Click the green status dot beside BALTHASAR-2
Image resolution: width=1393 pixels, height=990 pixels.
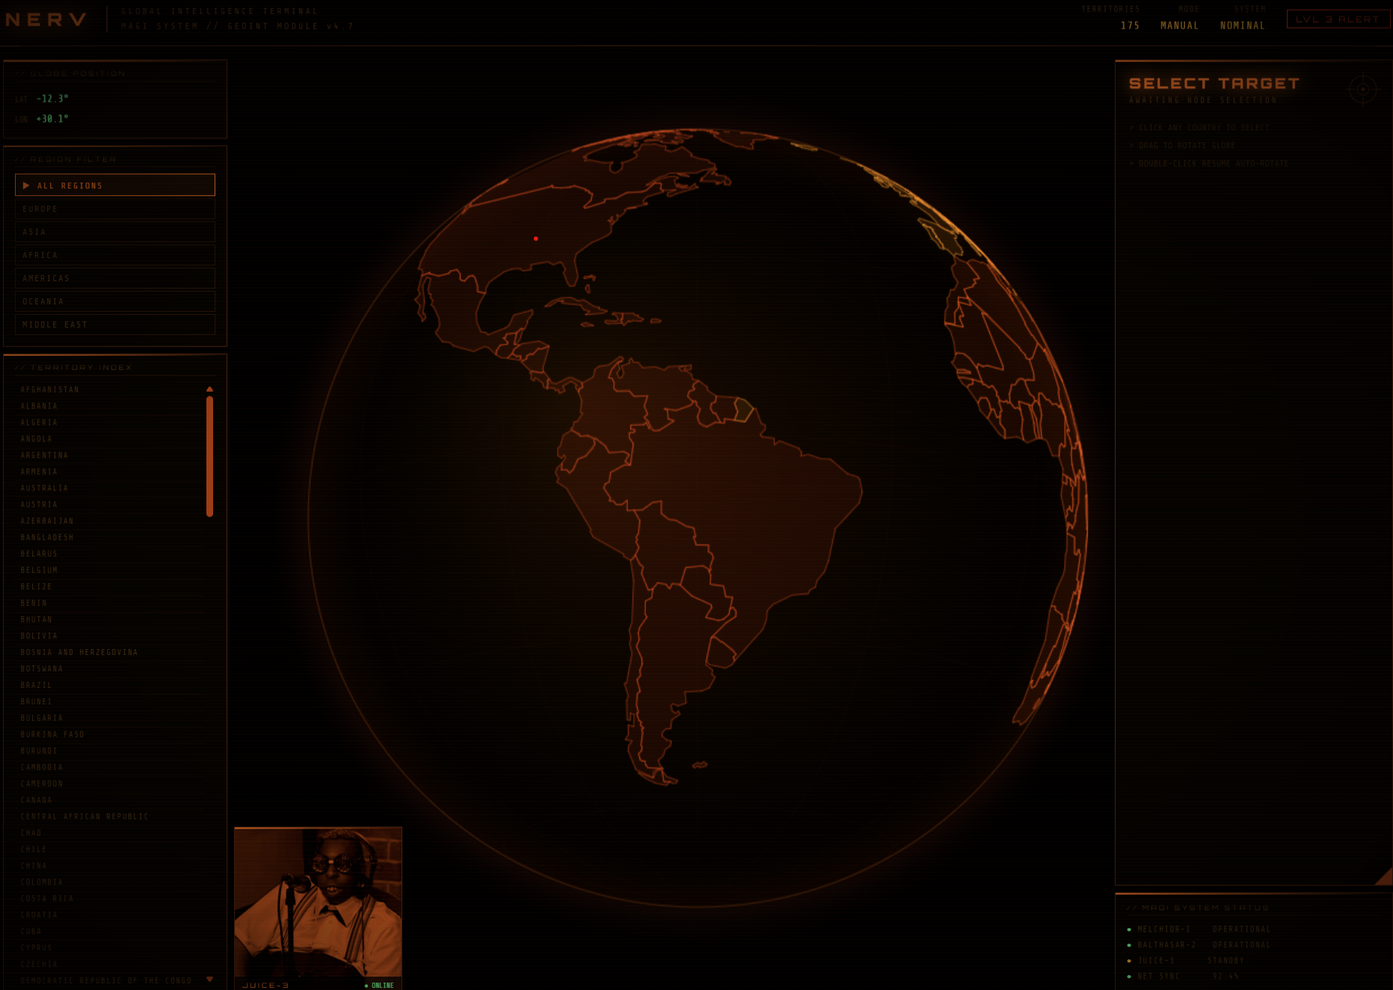(x=1129, y=945)
